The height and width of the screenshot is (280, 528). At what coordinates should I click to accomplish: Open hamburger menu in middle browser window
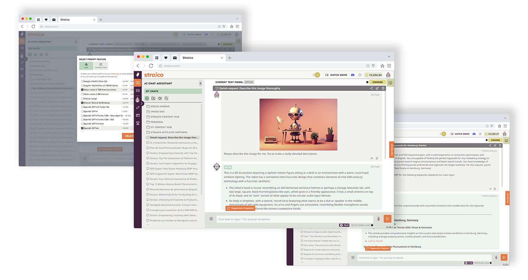[x=389, y=66]
